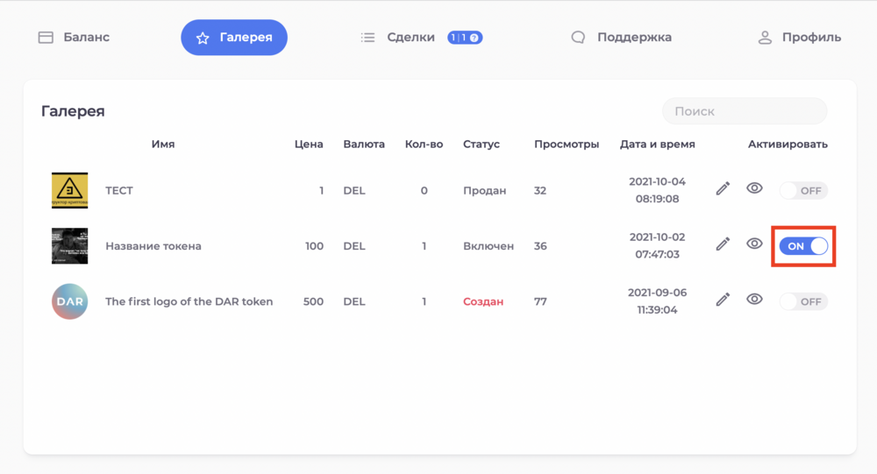Screen dimensions: 877x474
Task: Click the Включен status
Action: (488, 246)
